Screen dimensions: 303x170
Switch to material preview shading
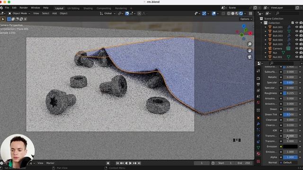[x=237, y=14]
